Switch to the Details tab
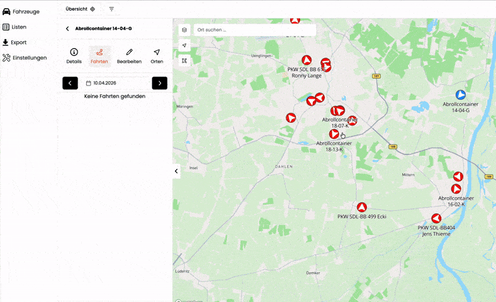 (74, 56)
